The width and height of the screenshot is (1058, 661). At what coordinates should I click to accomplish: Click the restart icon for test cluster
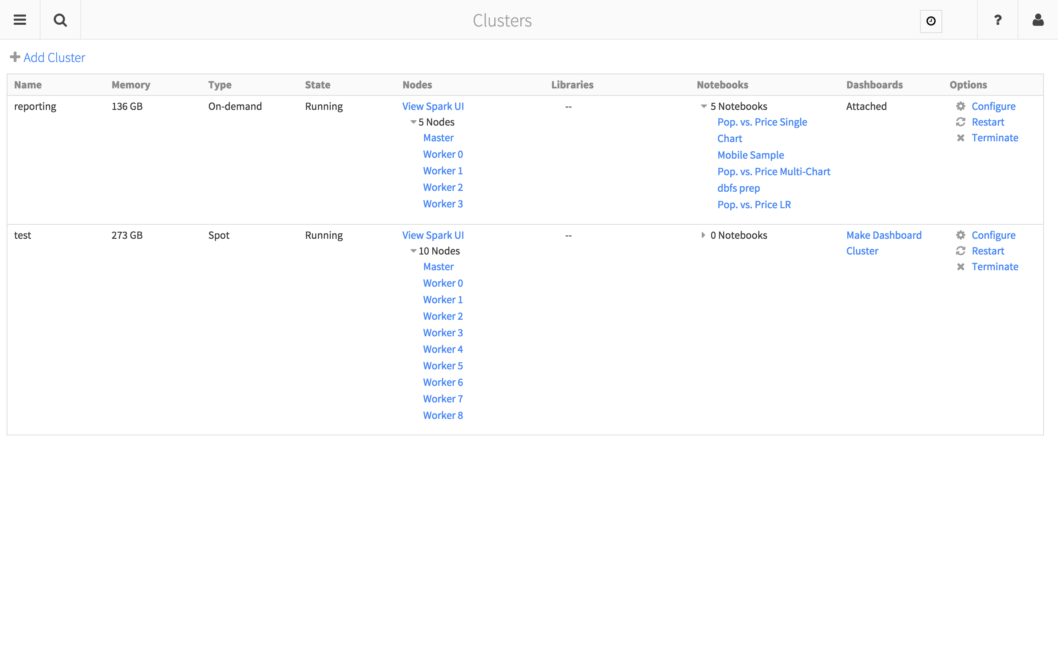(x=960, y=251)
